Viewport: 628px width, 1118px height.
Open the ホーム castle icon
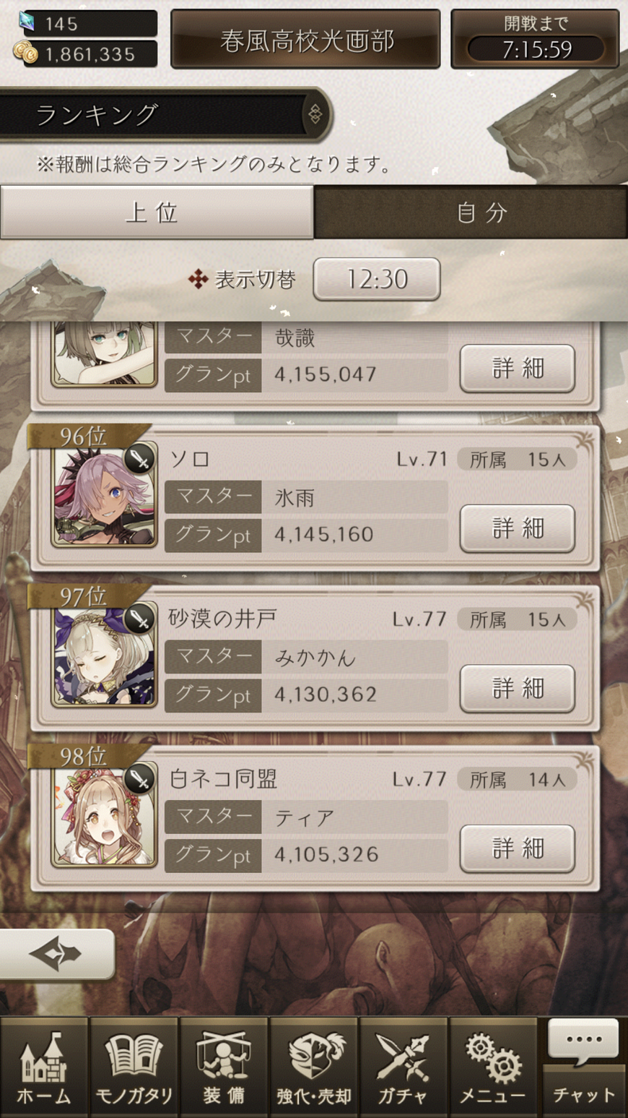[44, 1067]
